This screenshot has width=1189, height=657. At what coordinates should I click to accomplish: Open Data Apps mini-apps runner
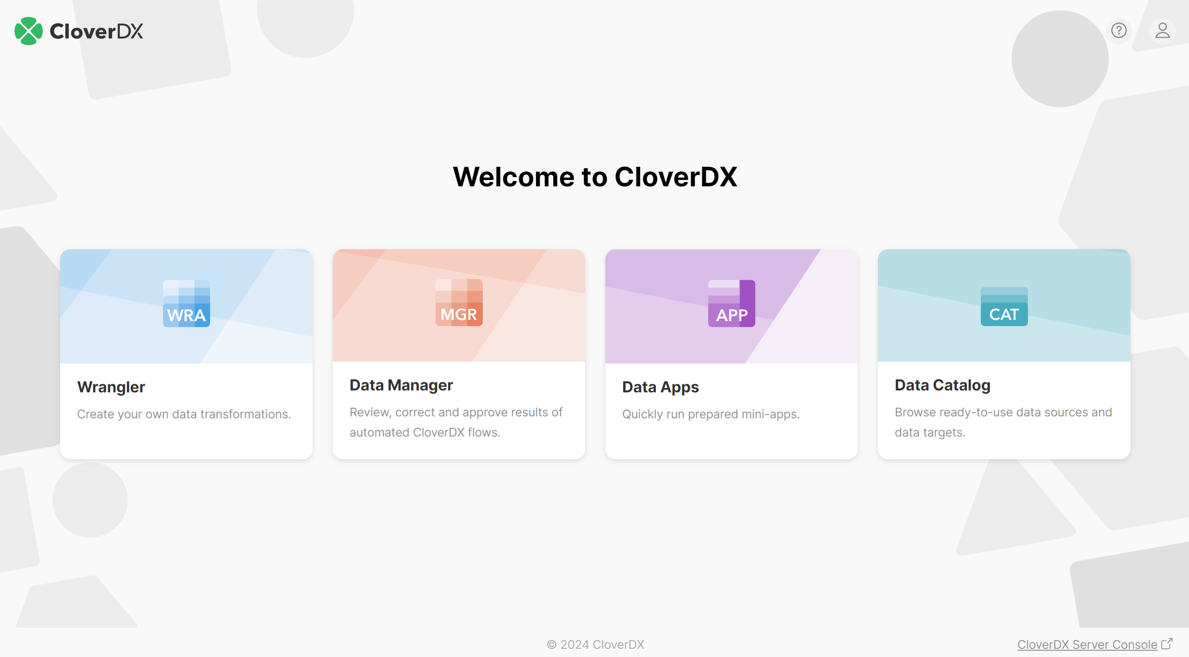(731, 353)
